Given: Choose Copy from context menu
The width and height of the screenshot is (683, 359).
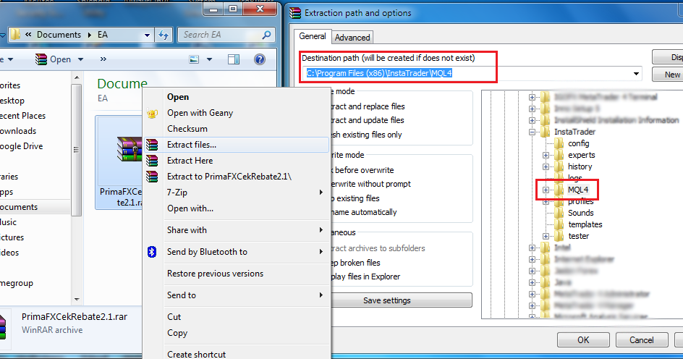Looking at the screenshot, I should tap(237, 333).
